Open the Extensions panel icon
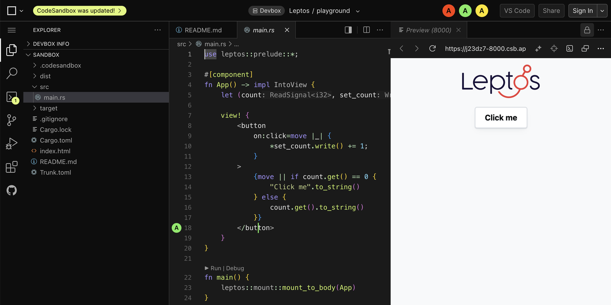 point(11,167)
